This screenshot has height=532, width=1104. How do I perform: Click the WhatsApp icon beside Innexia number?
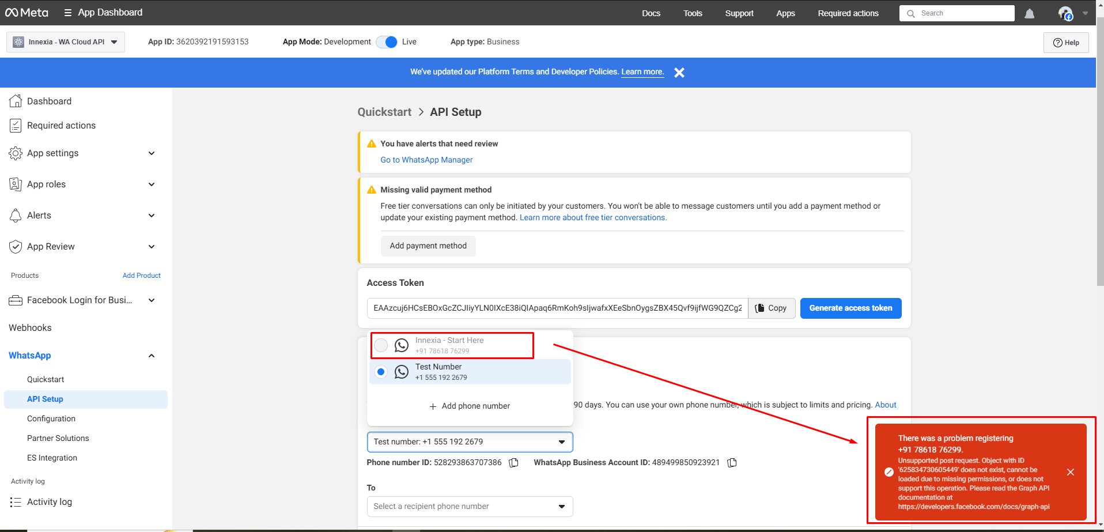click(x=402, y=345)
